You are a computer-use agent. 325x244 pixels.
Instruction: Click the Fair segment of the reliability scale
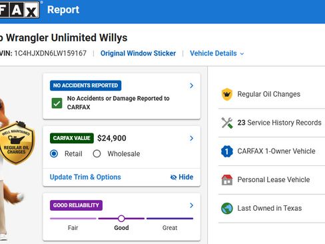pyautogui.click(x=73, y=219)
